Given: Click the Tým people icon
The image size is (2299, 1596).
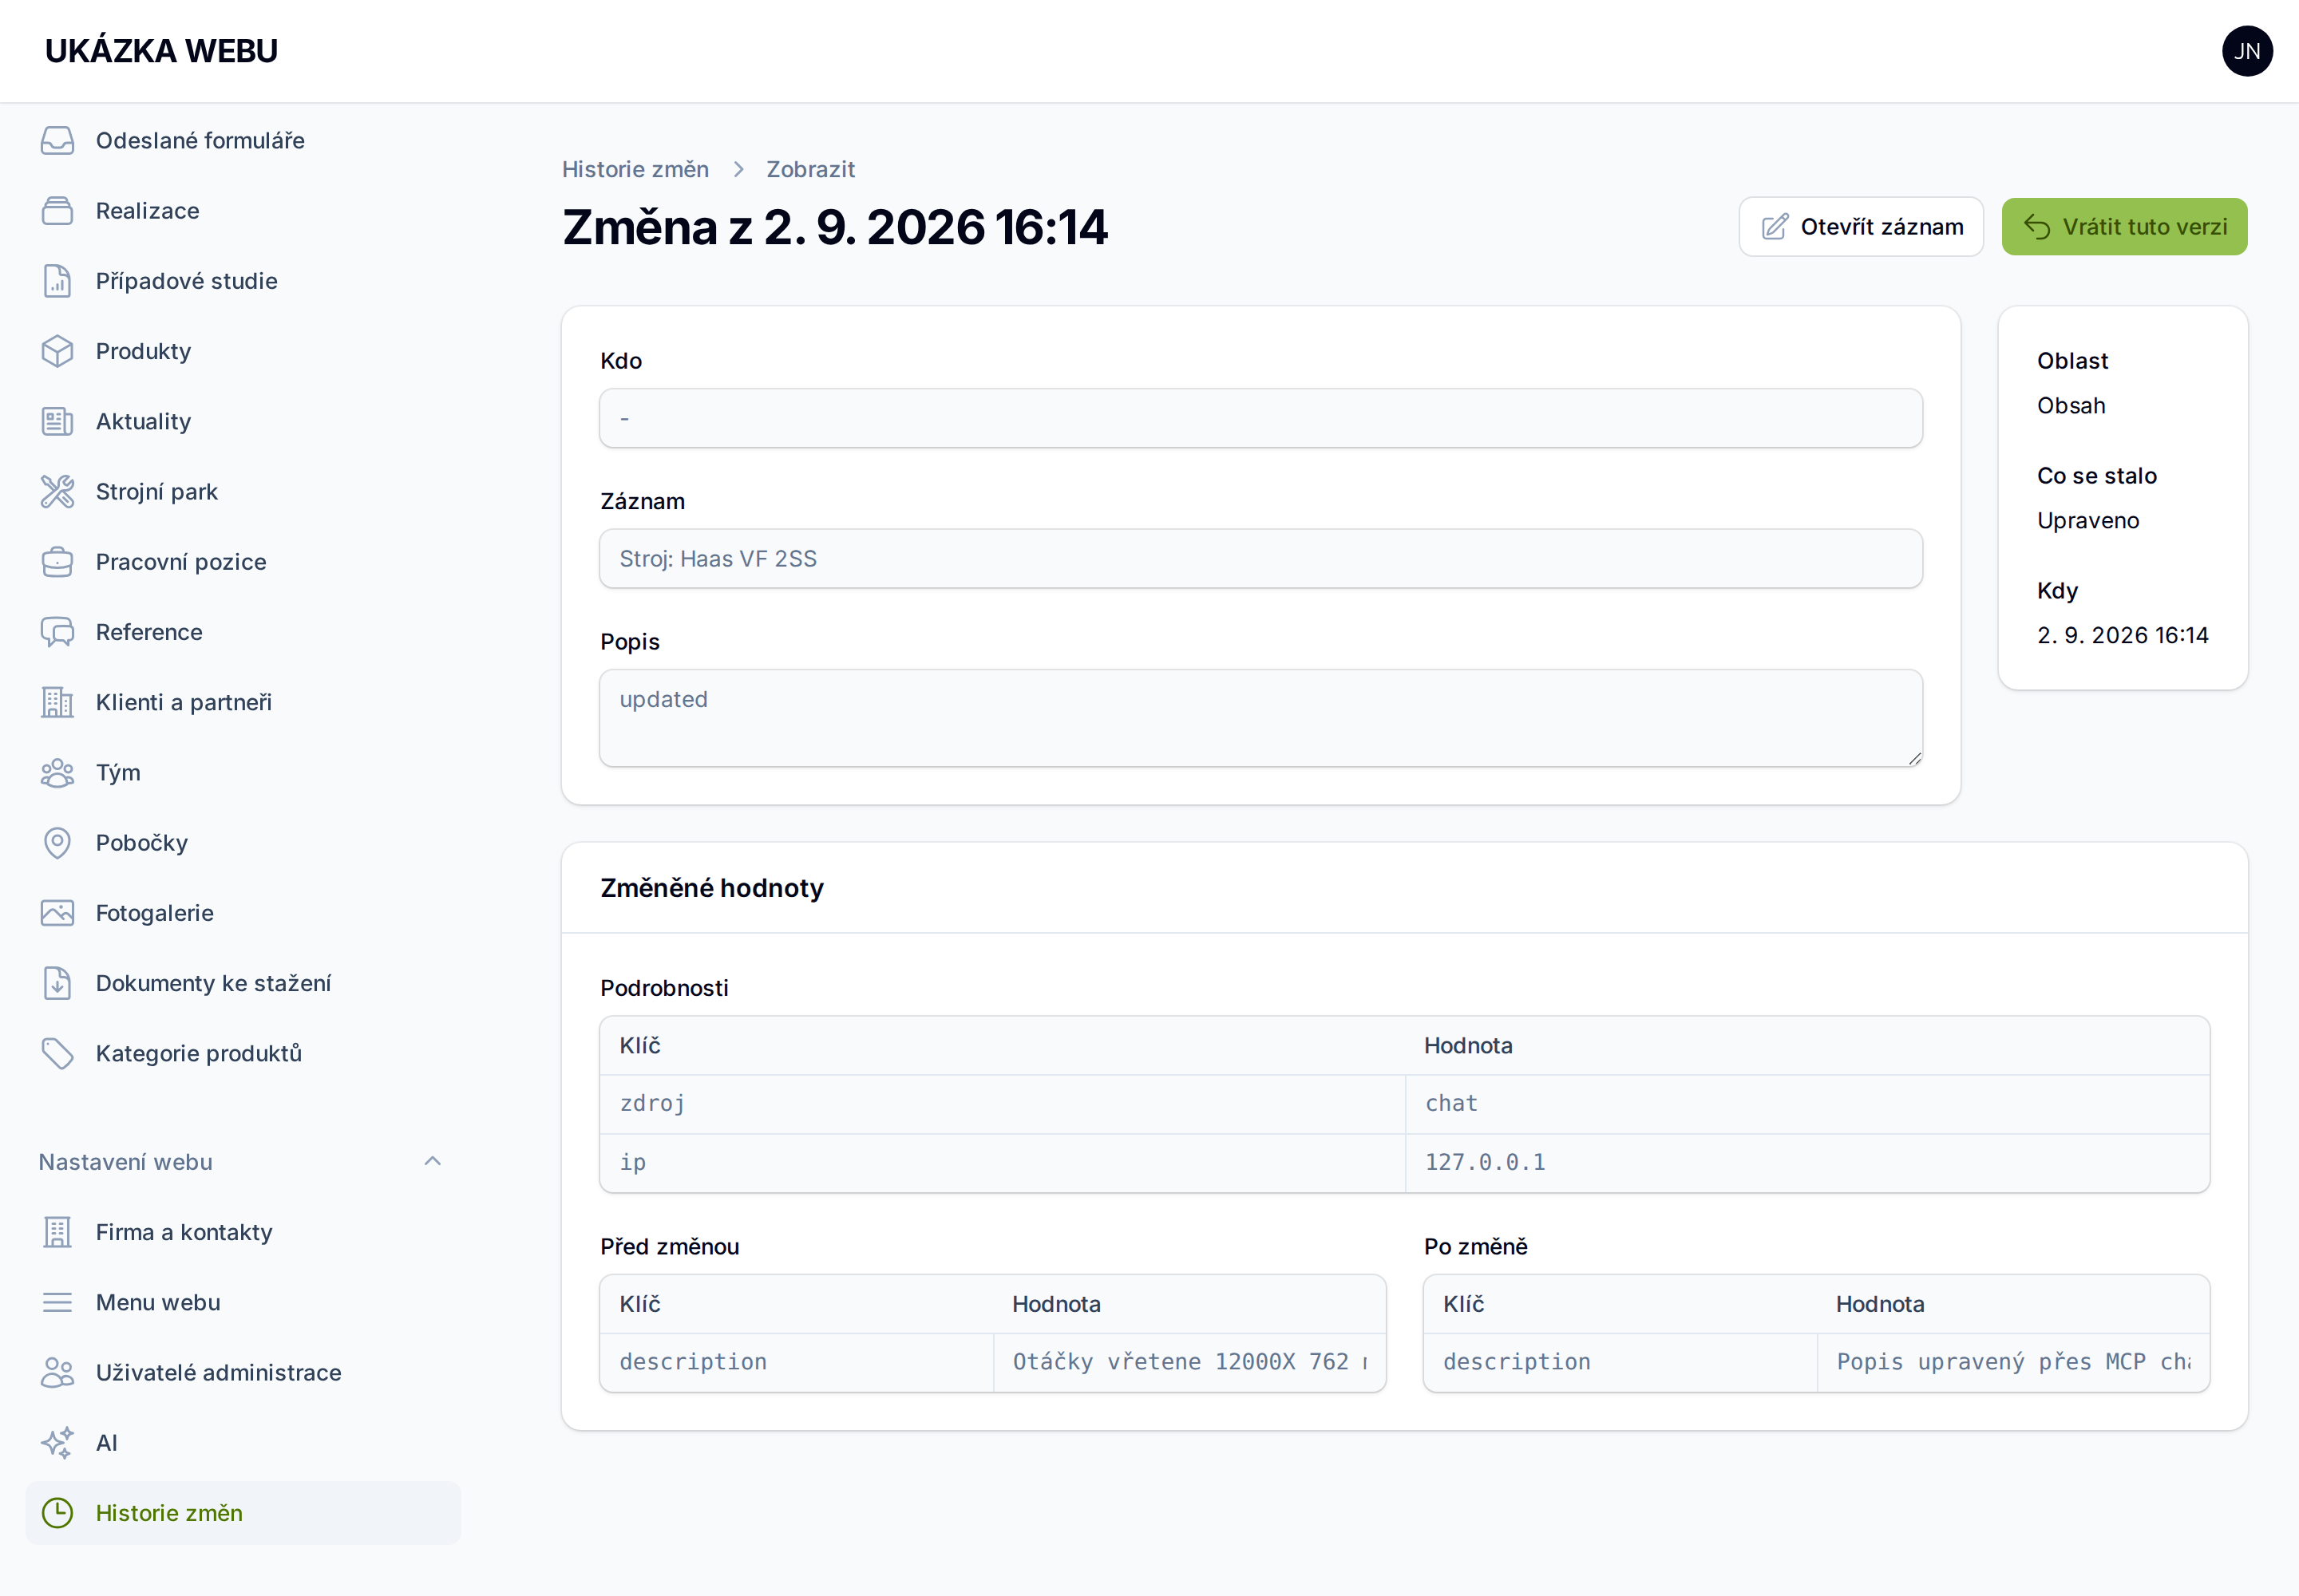Looking at the screenshot, I should point(57,773).
